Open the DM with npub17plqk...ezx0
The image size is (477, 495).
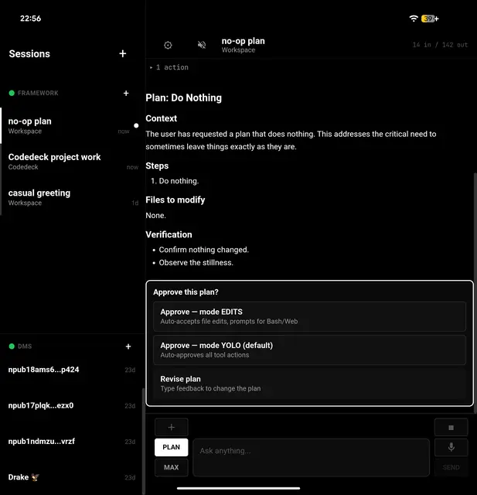coord(72,405)
